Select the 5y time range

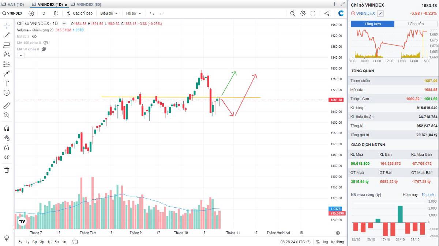[20, 242]
